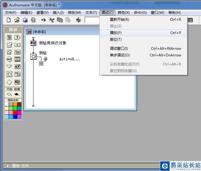Pick the white Start flag
This screenshot has width=201, height=171.
(x=9, y=95)
